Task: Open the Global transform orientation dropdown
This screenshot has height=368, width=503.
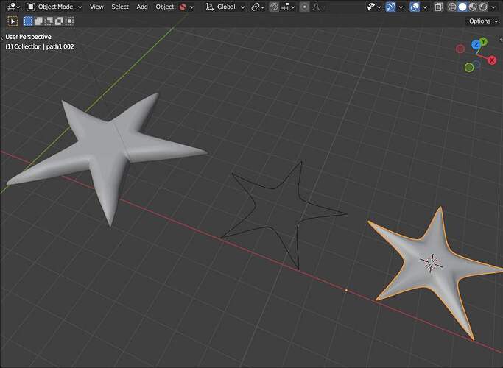Action: click(225, 7)
